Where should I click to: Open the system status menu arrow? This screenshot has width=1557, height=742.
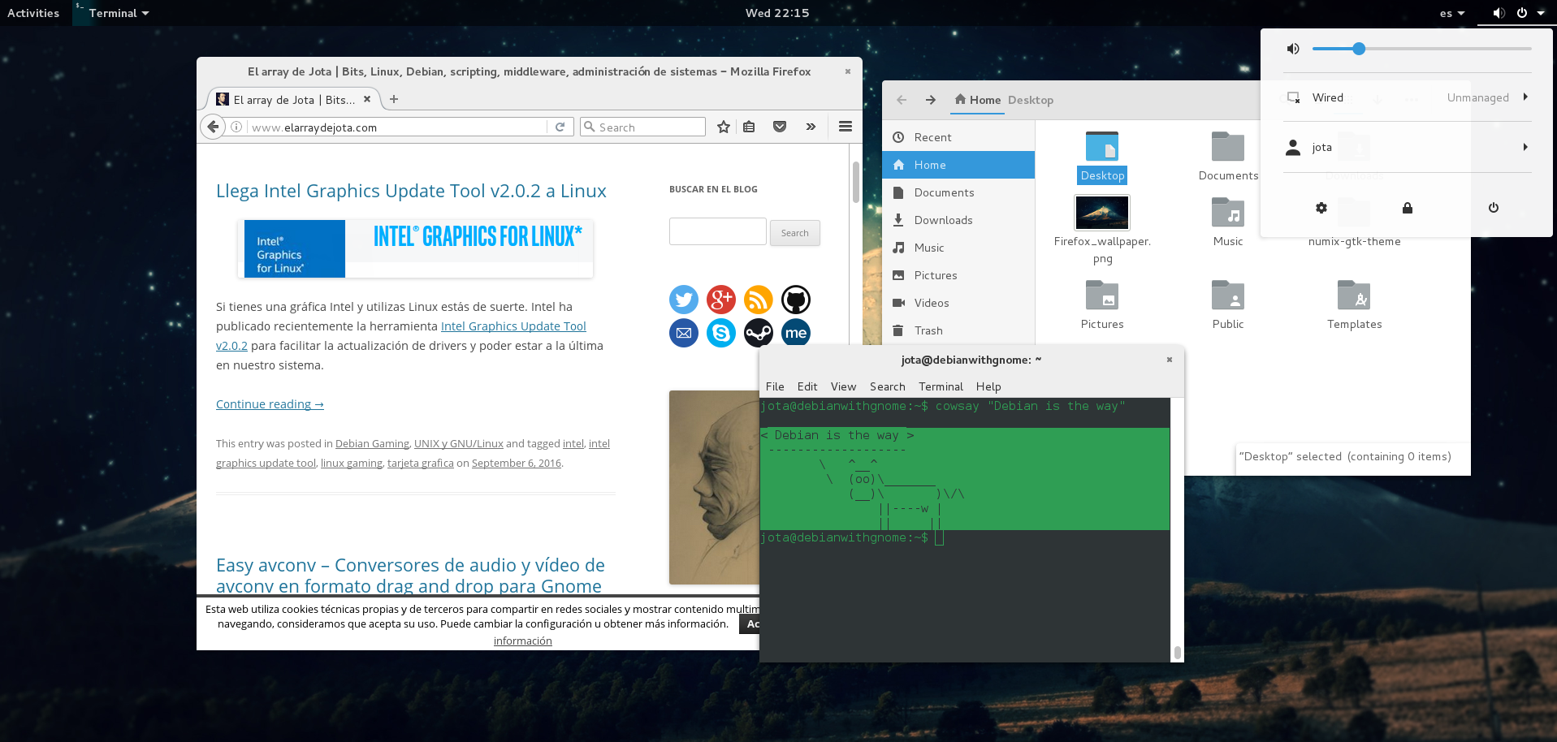tap(1541, 13)
